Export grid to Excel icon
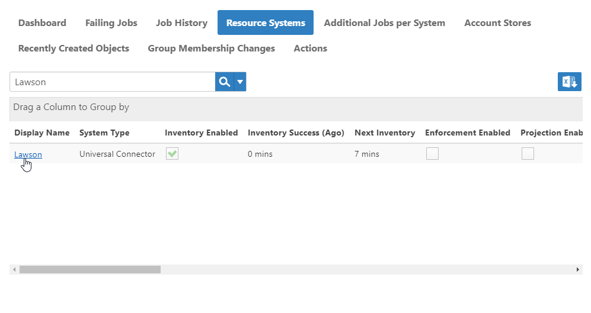The height and width of the screenshot is (313, 591). click(569, 82)
